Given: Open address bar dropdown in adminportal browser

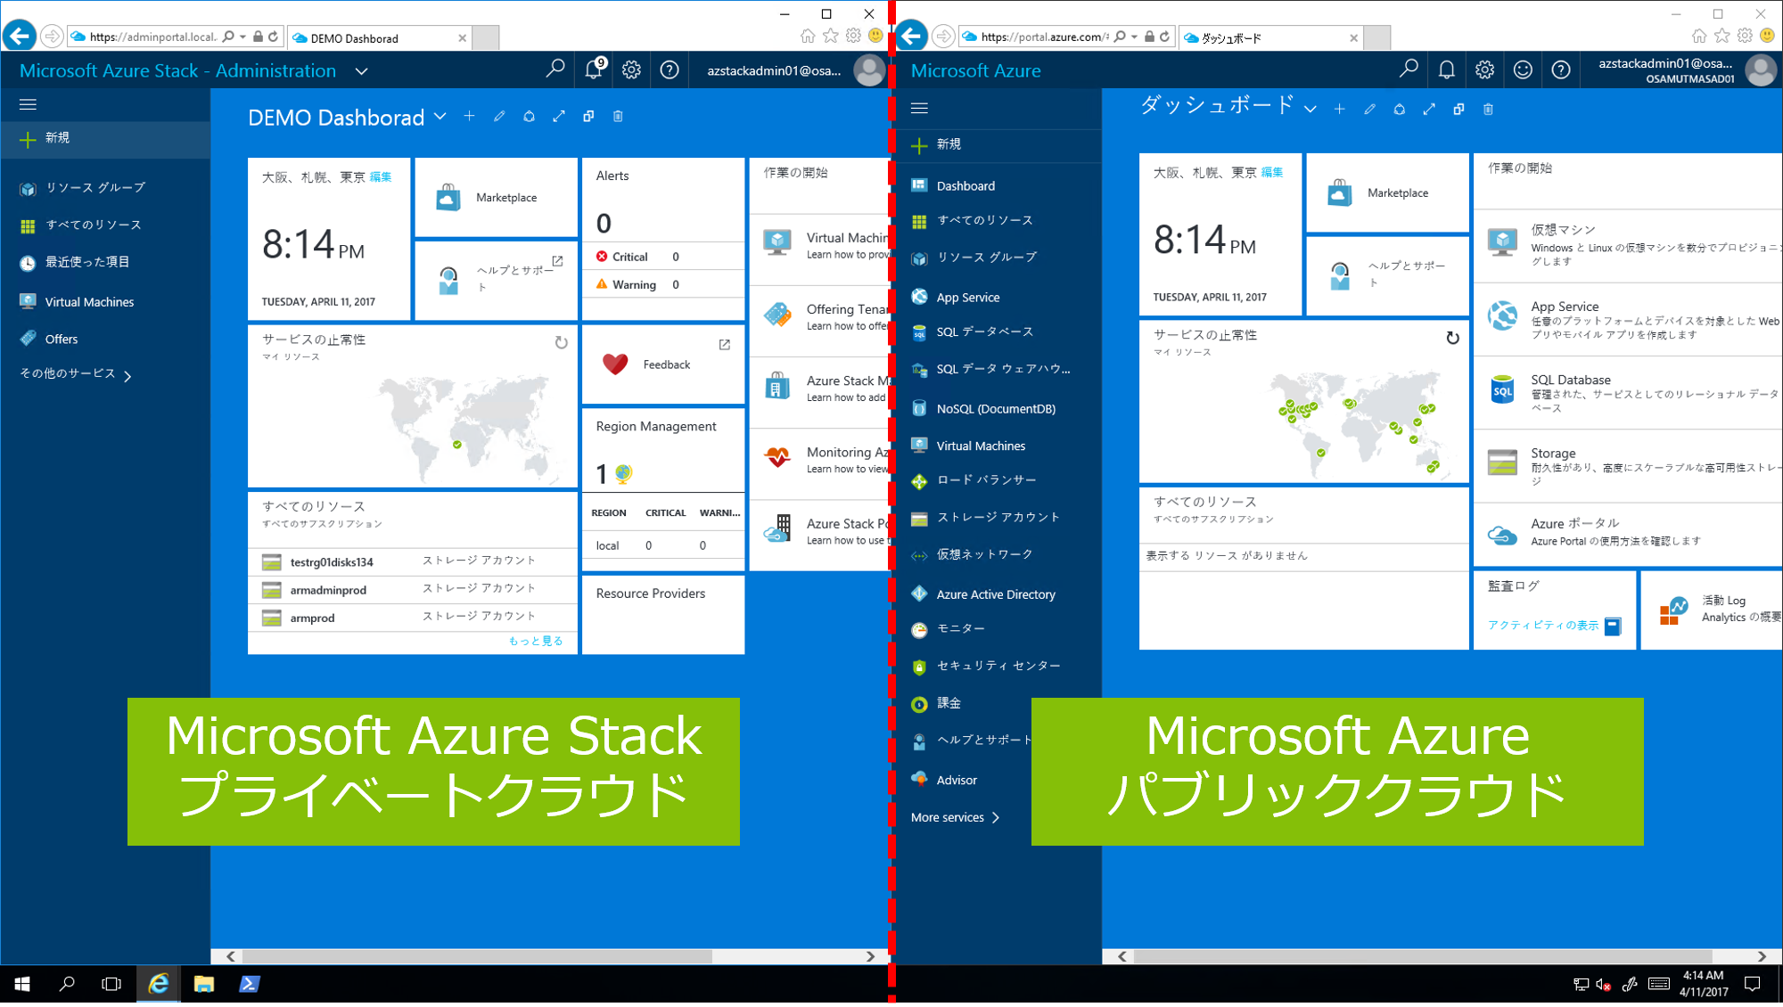Looking at the screenshot, I should pos(242,37).
